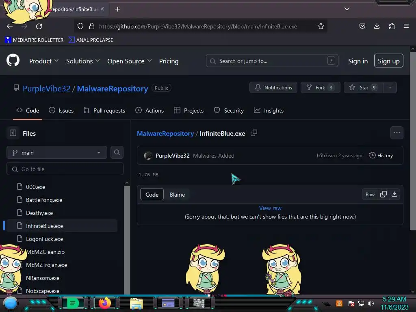Image resolution: width=416 pixels, height=312 pixels.
Task: Star the repository
Action: (363, 88)
